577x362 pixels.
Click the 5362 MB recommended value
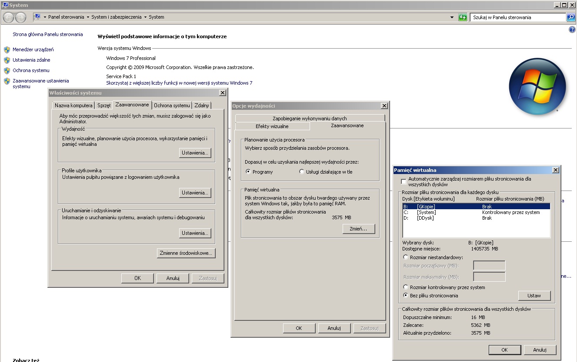[x=480, y=325]
